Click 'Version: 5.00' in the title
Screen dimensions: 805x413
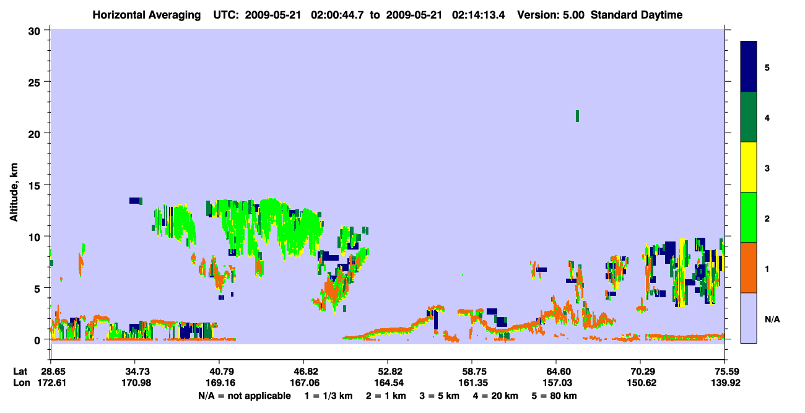(x=550, y=15)
